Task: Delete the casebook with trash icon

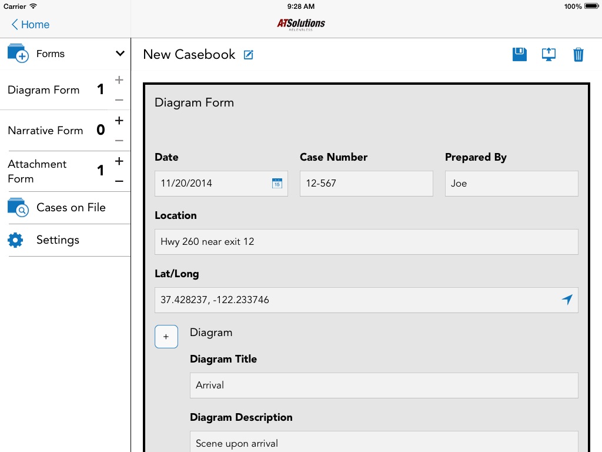Action: (578, 55)
